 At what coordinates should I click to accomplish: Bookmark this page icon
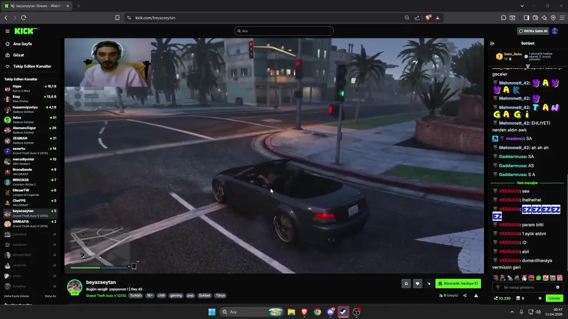coord(117,18)
